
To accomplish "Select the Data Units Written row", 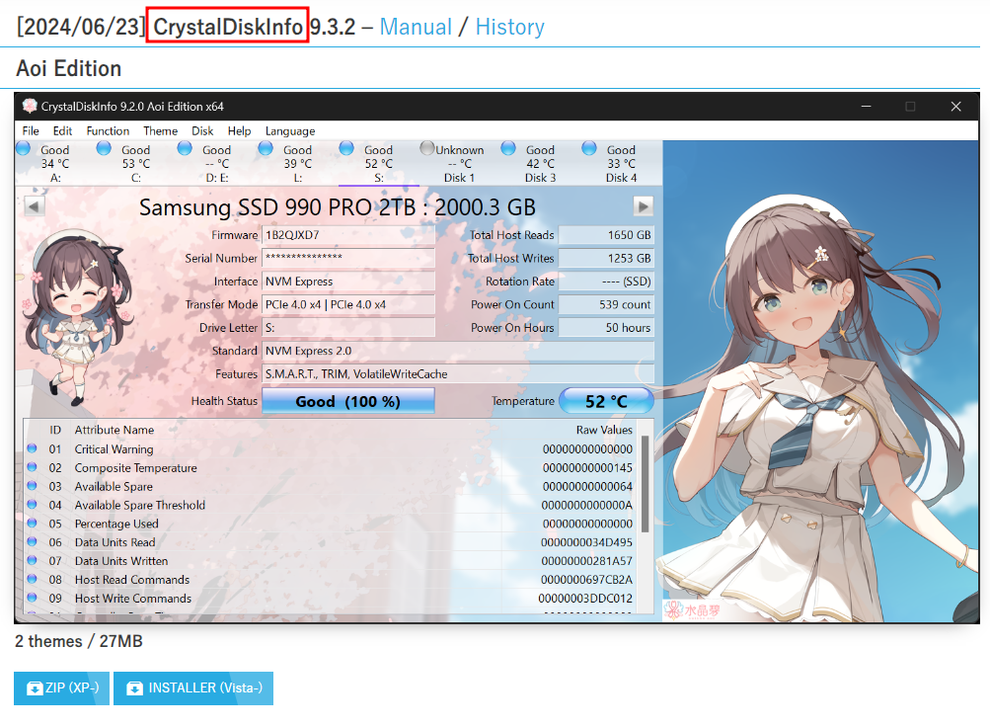I will 330,561.
